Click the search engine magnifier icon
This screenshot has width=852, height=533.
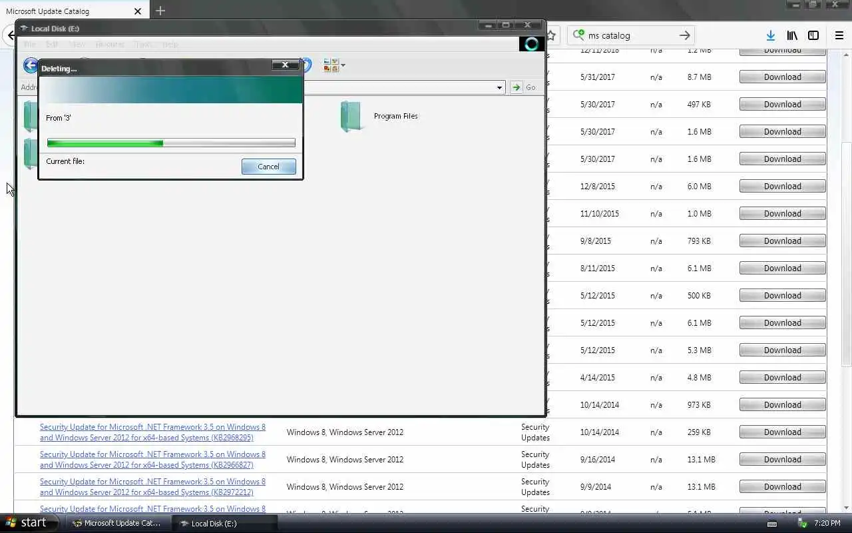tap(578, 35)
